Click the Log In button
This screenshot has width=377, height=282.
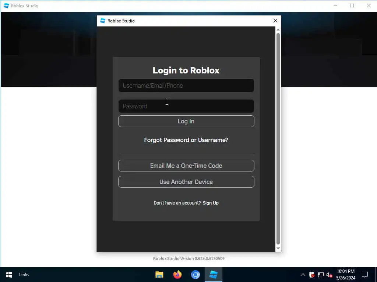(x=186, y=121)
